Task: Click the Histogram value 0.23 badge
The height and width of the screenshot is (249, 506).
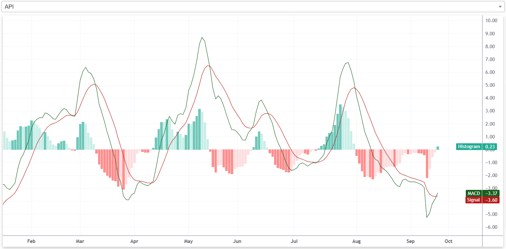Action: tap(490, 147)
